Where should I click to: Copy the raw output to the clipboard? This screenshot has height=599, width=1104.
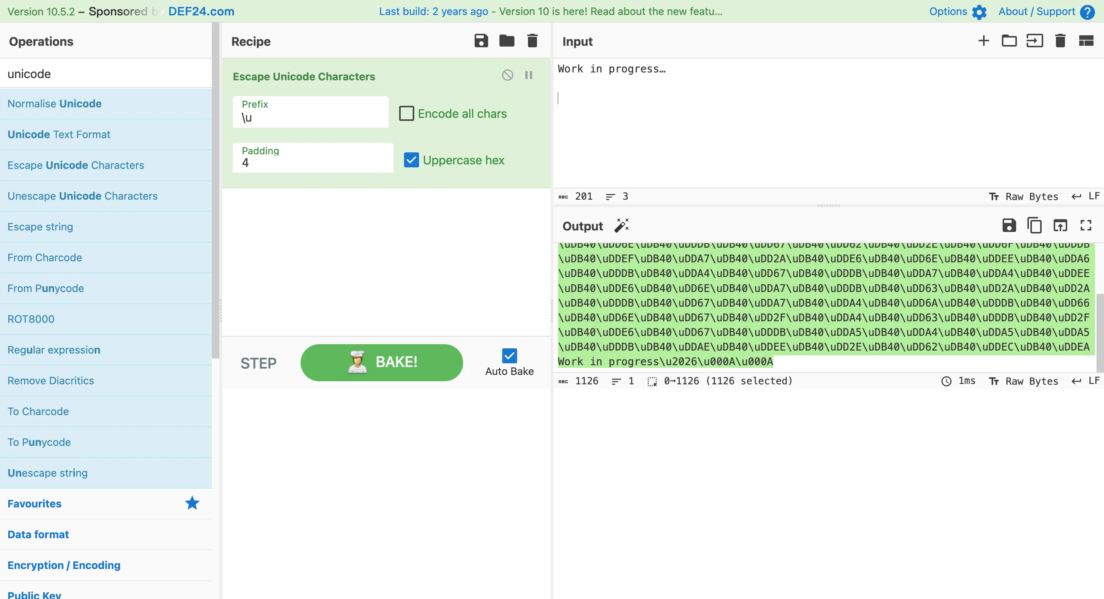pos(1034,225)
